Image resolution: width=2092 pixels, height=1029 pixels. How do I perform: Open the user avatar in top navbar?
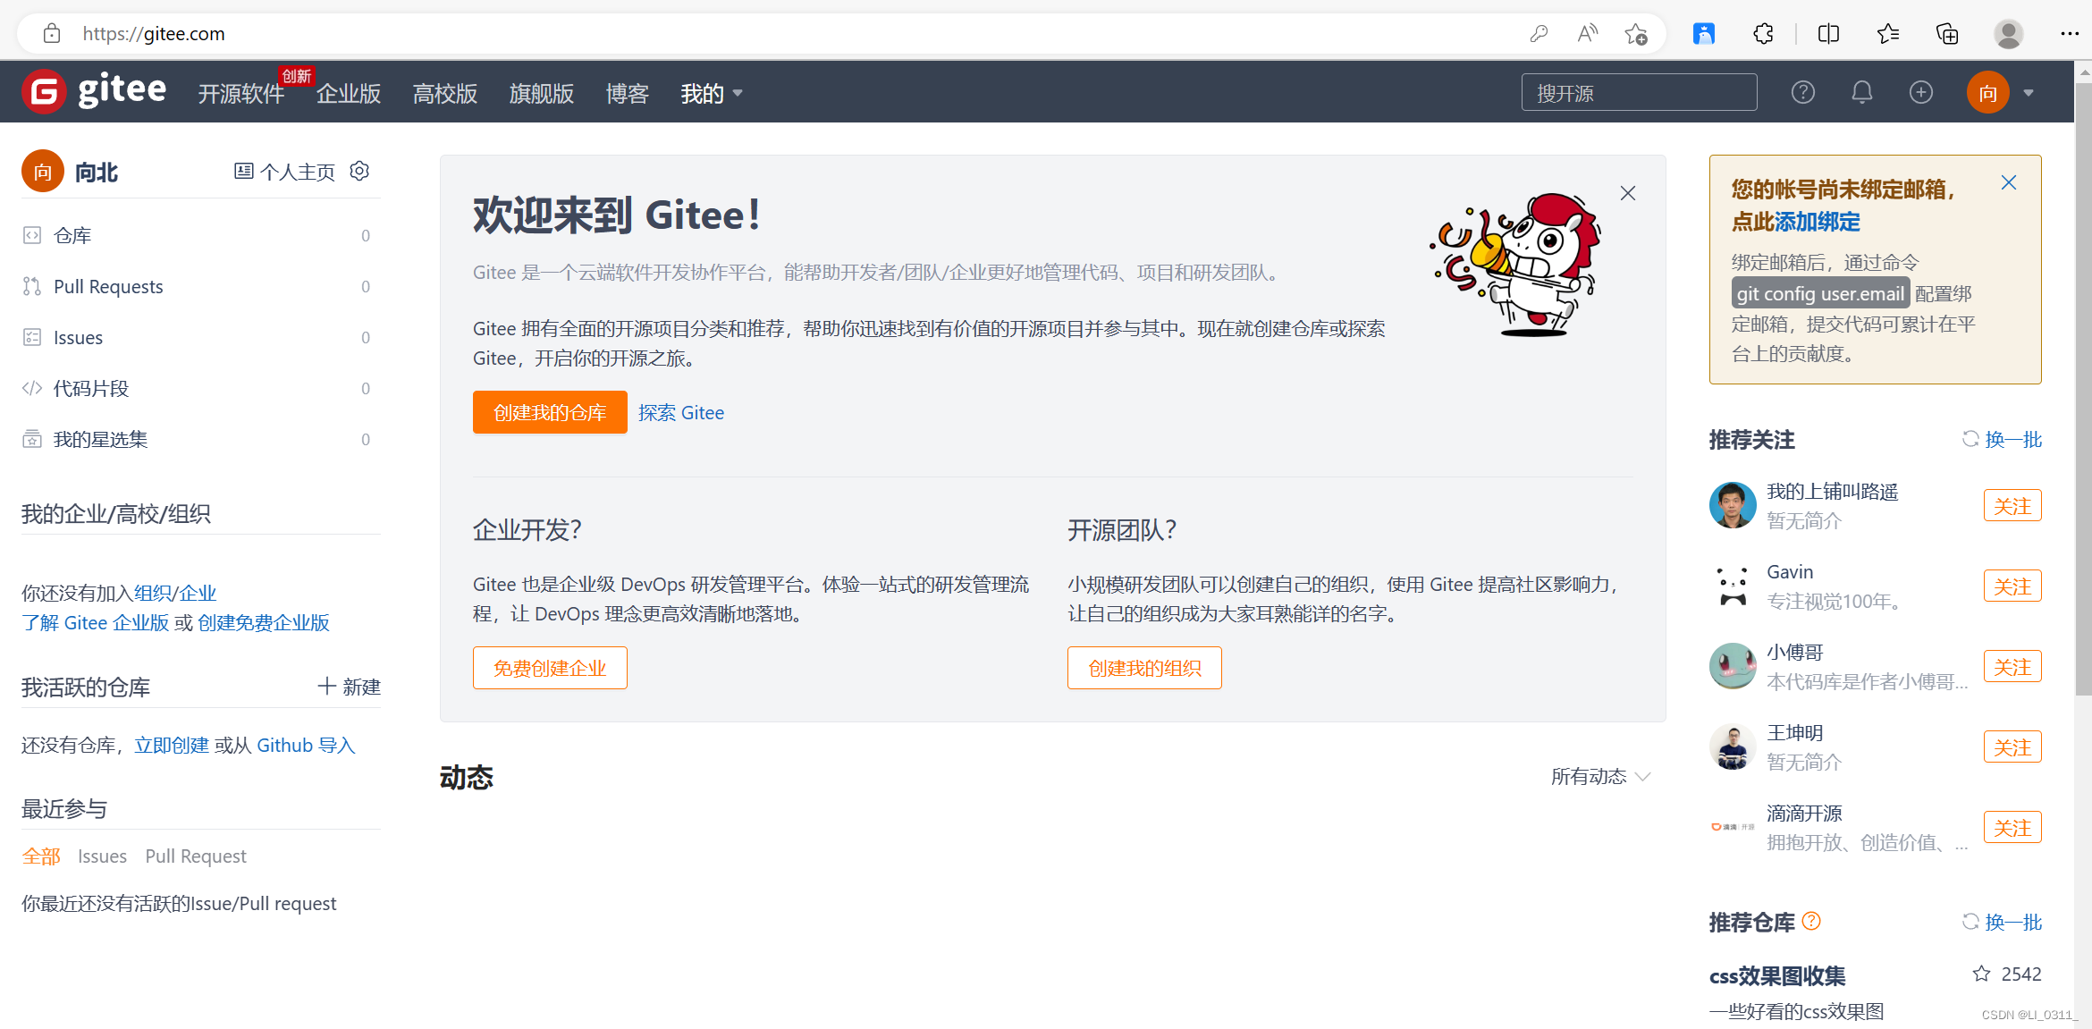pyautogui.click(x=1988, y=92)
